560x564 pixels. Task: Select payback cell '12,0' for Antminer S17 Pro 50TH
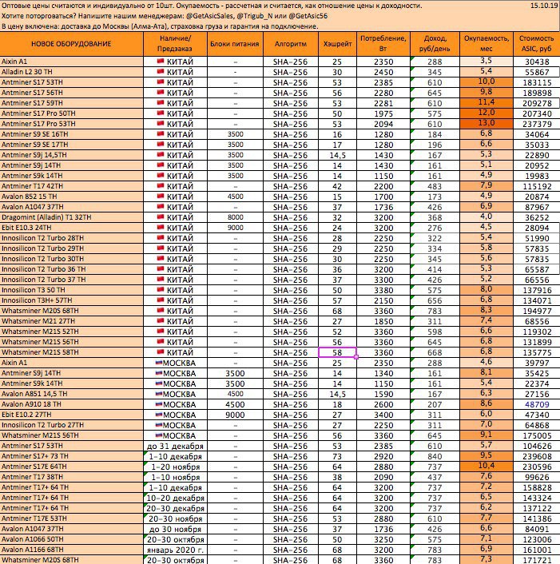(x=487, y=113)
